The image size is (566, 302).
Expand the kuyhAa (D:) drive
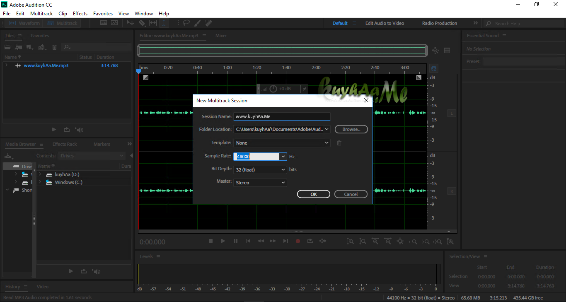[x=40, y=174]
